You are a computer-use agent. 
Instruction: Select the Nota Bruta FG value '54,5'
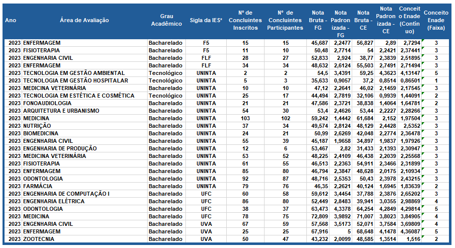pos(322,73)
